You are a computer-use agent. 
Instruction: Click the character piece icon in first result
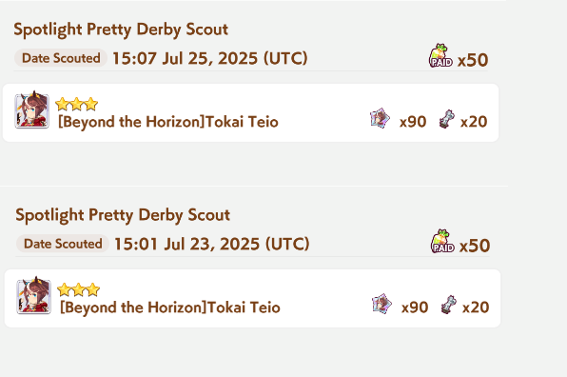380,118
